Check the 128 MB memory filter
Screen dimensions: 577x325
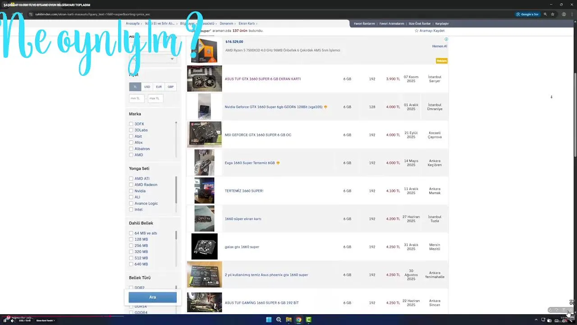131,239
